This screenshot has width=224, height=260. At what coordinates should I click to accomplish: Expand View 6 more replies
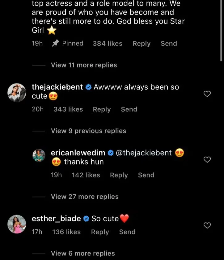83,253
